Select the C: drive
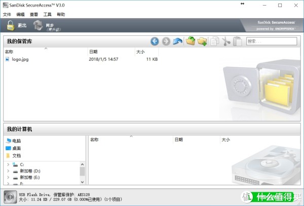The height and width of the screenshot is (206, 304). point(22,164)
